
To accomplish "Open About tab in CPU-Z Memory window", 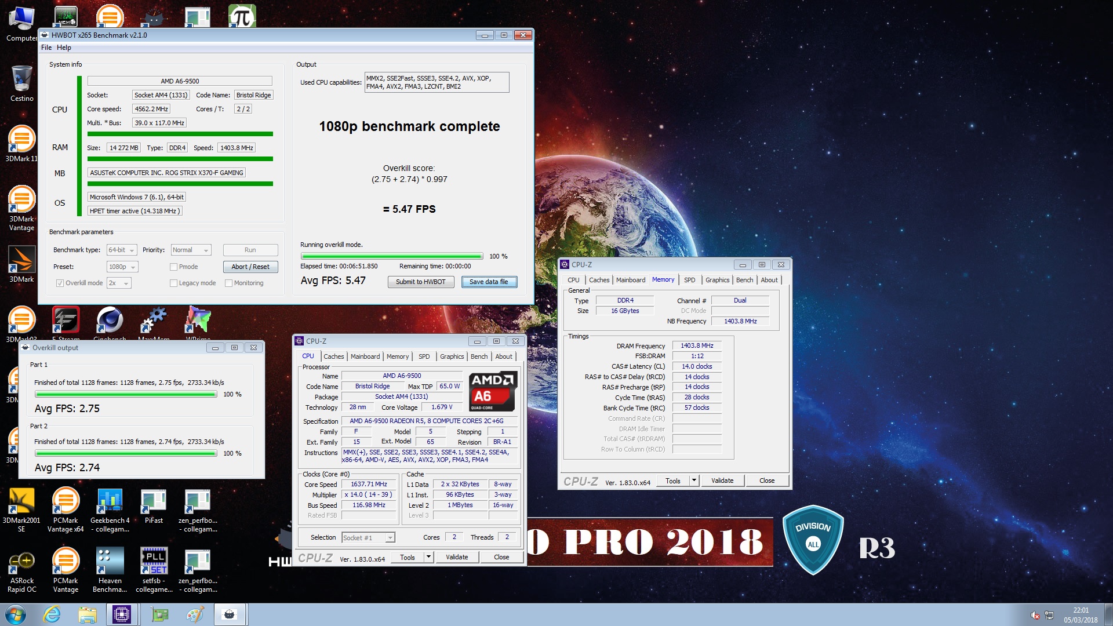I will 769,280.
